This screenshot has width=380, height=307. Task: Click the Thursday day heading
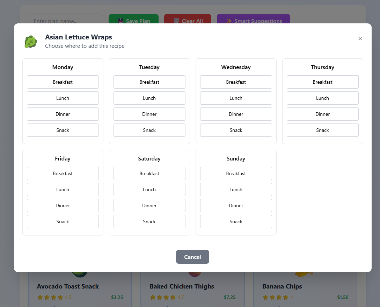[323, 67]
